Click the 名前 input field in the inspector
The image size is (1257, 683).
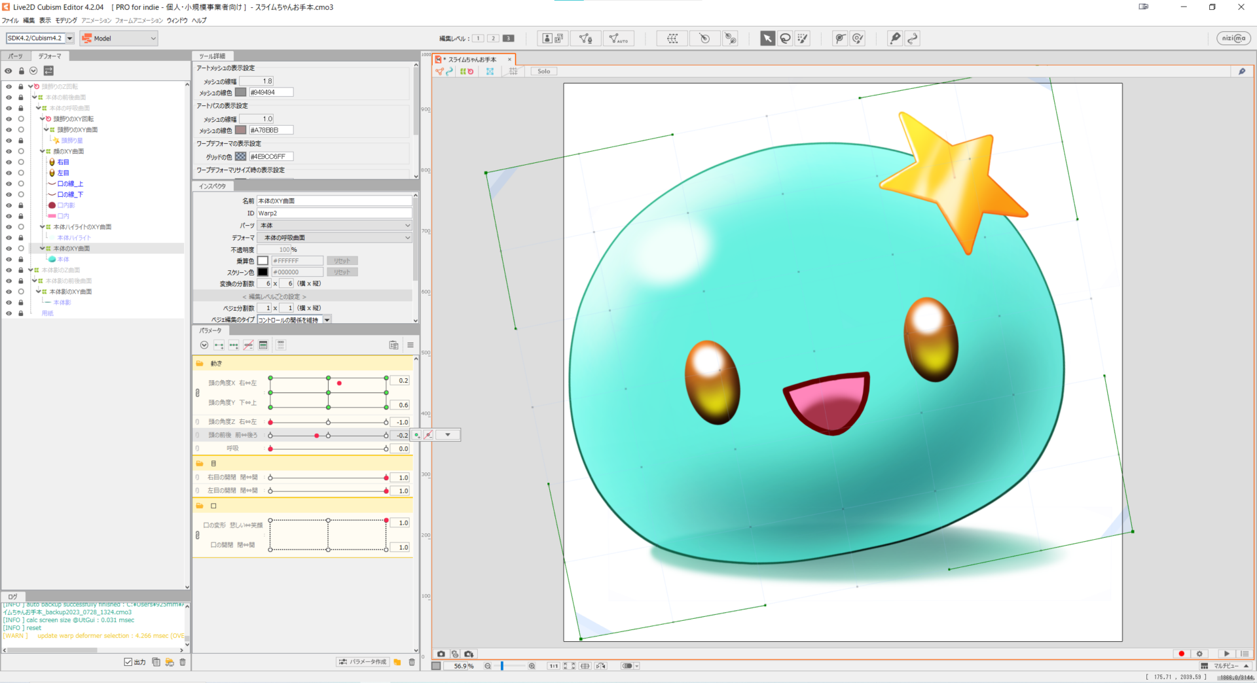(x=334, y=201)
